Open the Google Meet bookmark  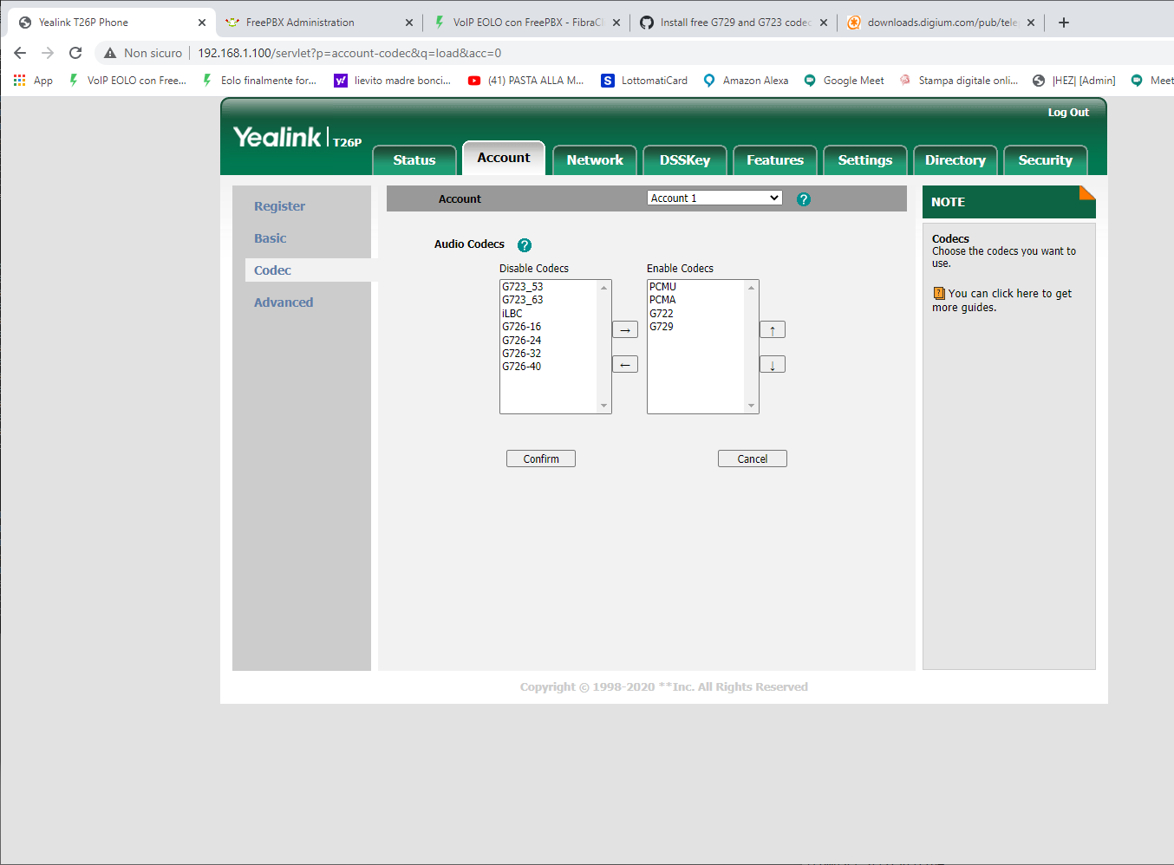click(845, 80)
